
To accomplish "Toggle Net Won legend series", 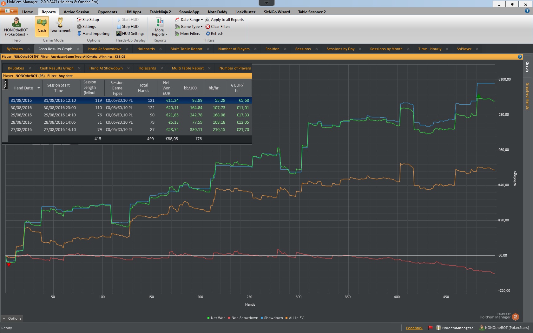I will click(216, 318).
